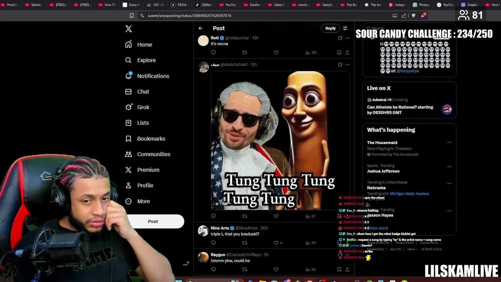The height and width of the screenshot is (282, 501).
Task: Reply to the Tung Tung GIF post
Action: (213, 216)
